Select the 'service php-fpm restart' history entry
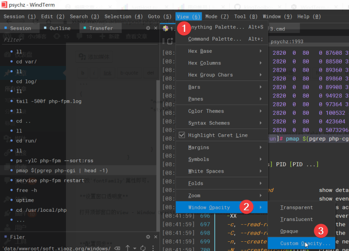 [x=50, y=180]
